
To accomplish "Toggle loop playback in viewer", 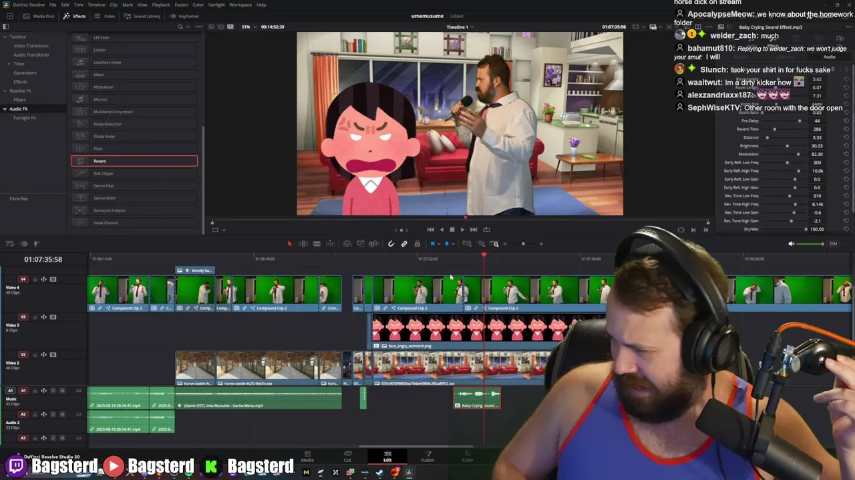I will point(486,229).
